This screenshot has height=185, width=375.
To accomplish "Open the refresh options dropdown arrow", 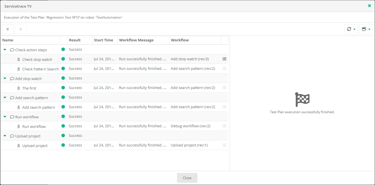I will click(x=354, y=29).
